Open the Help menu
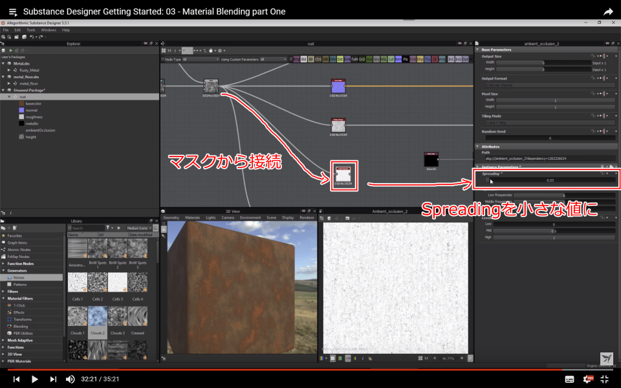Viewport: 621px width, 388px height. click(x=66, y=30)
